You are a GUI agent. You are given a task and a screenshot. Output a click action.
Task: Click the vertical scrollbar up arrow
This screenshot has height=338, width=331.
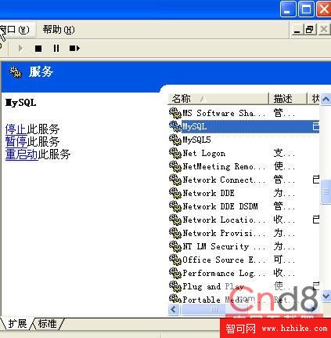pos(326,100)
